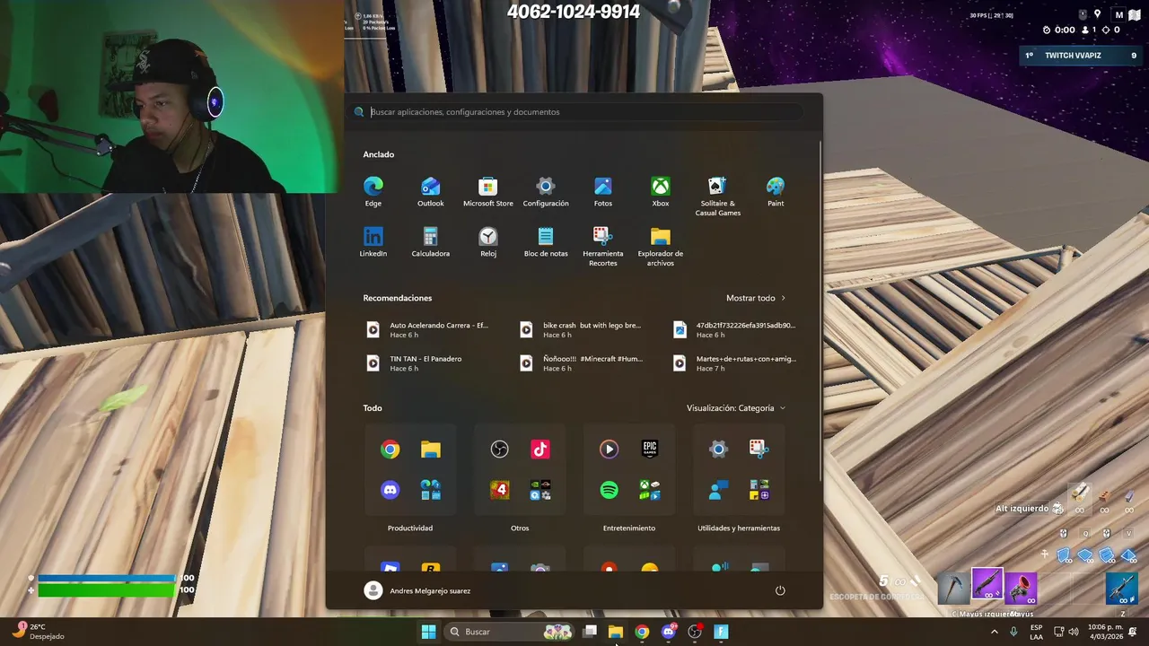Open Left 4 Dead icon in Otros group
The image size is (1149, 646).
500,490
